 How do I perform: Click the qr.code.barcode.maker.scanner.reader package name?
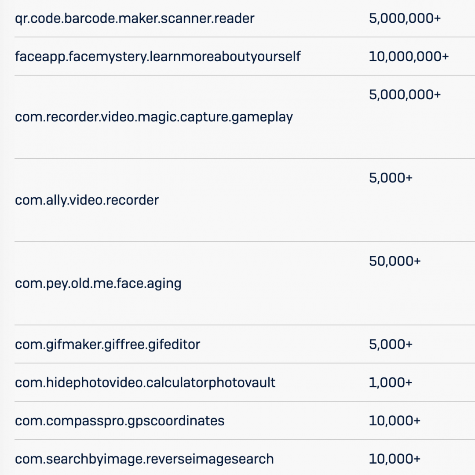135,18
